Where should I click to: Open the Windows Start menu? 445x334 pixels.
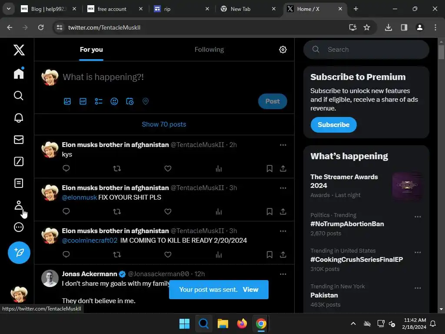tap(184, 324)
